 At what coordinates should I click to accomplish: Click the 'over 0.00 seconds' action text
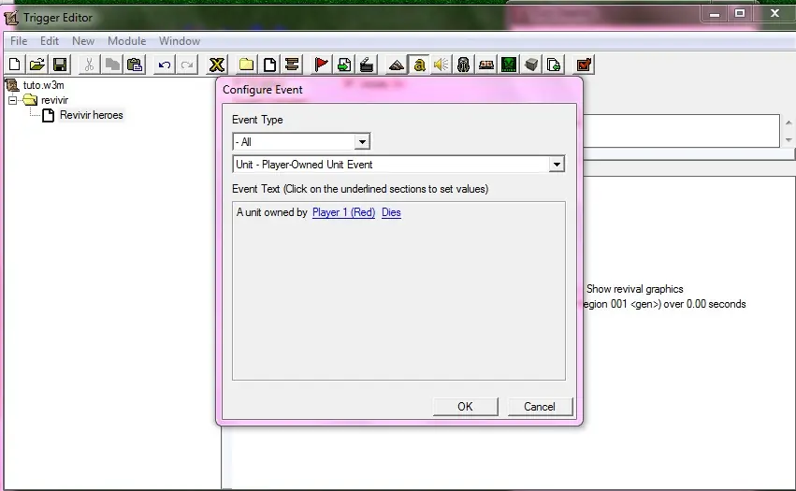(704, 304)
